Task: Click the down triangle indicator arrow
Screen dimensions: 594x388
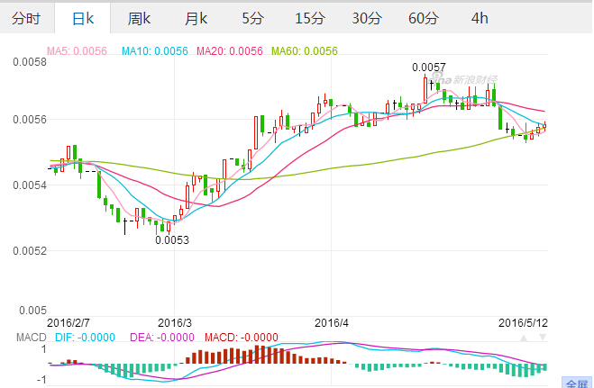Action: 543,337
